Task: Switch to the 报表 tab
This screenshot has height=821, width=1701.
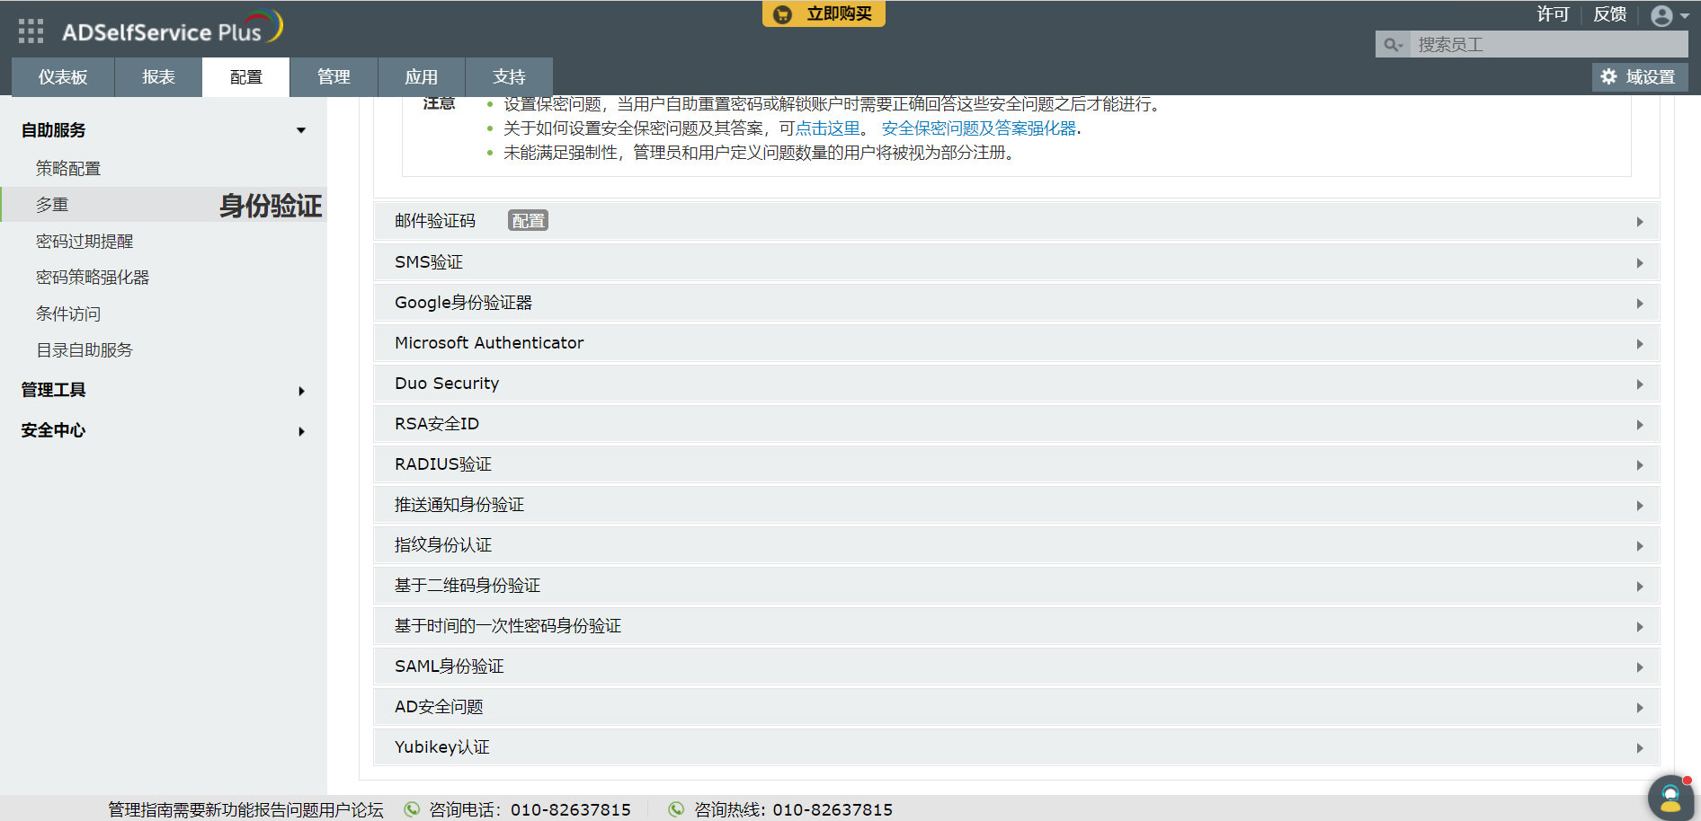Action: [x=158, y=77]
